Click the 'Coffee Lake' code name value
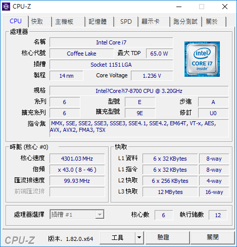This screenshot has height=247, width=237. (x=81, y=54)
